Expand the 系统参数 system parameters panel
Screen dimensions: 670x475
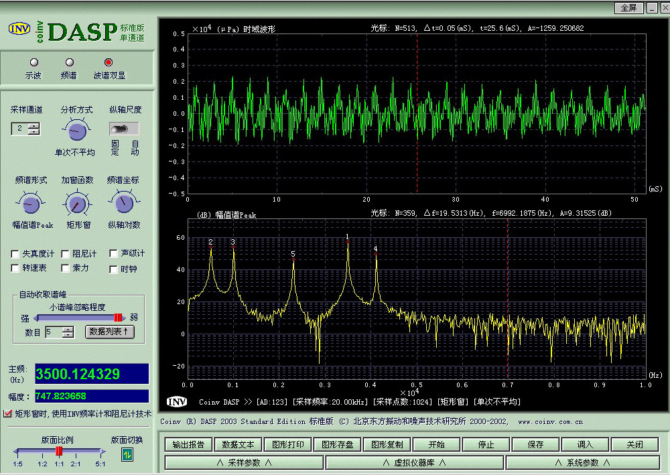pyautogui.click(x=582, y=462)
